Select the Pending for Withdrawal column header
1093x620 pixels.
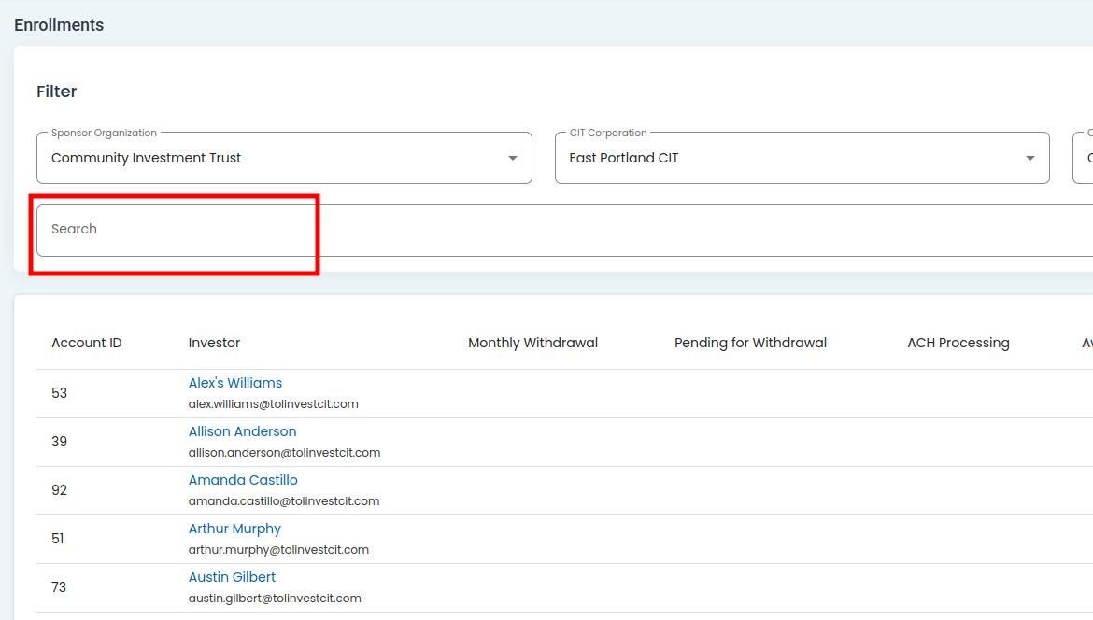(750, 343)
